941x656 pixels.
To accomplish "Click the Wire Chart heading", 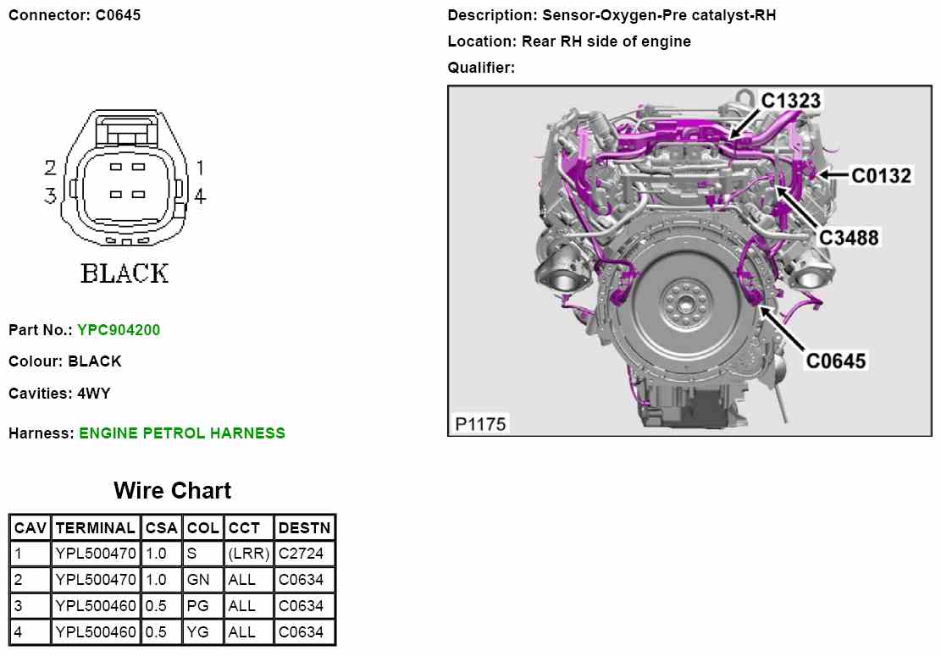I will pos(172,491).
